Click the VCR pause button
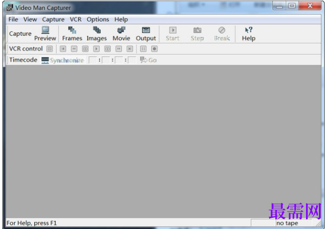 (x=143, y=49)
